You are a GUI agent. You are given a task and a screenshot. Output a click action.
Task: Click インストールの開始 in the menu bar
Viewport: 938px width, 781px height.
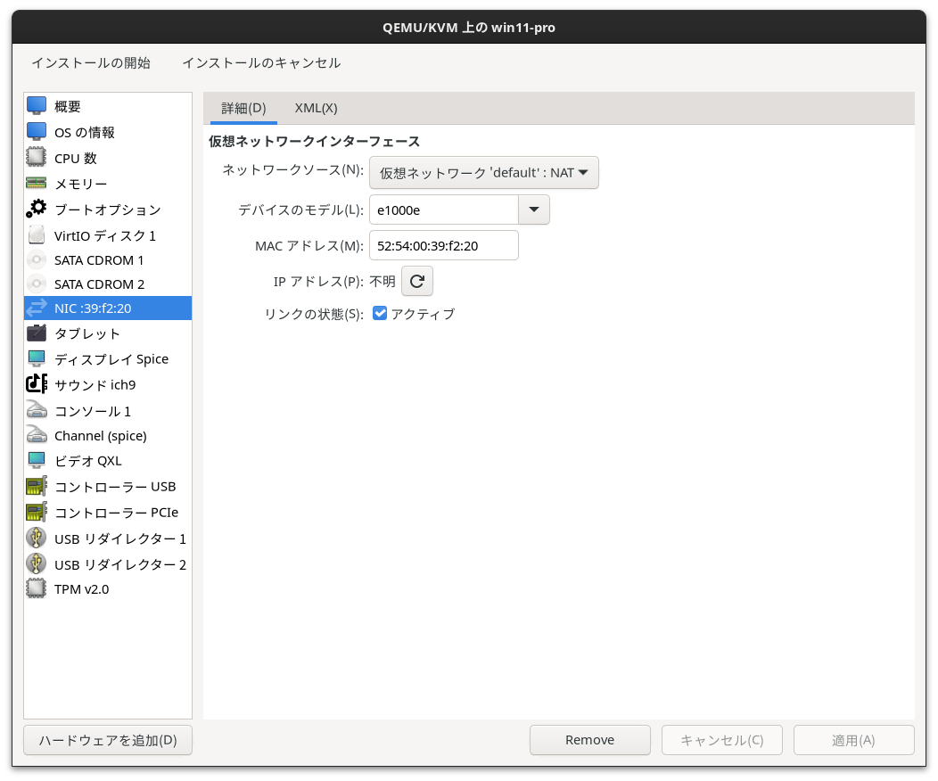89,62
